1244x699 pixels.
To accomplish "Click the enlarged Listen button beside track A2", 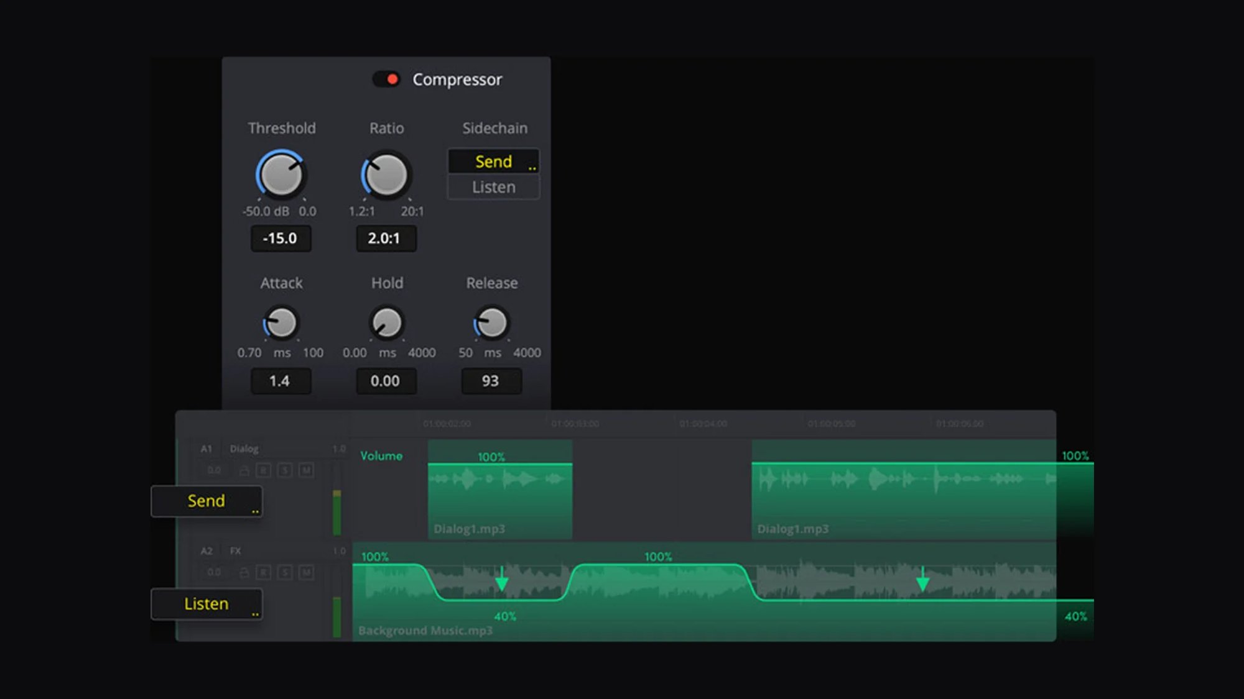I will [207, 604].
